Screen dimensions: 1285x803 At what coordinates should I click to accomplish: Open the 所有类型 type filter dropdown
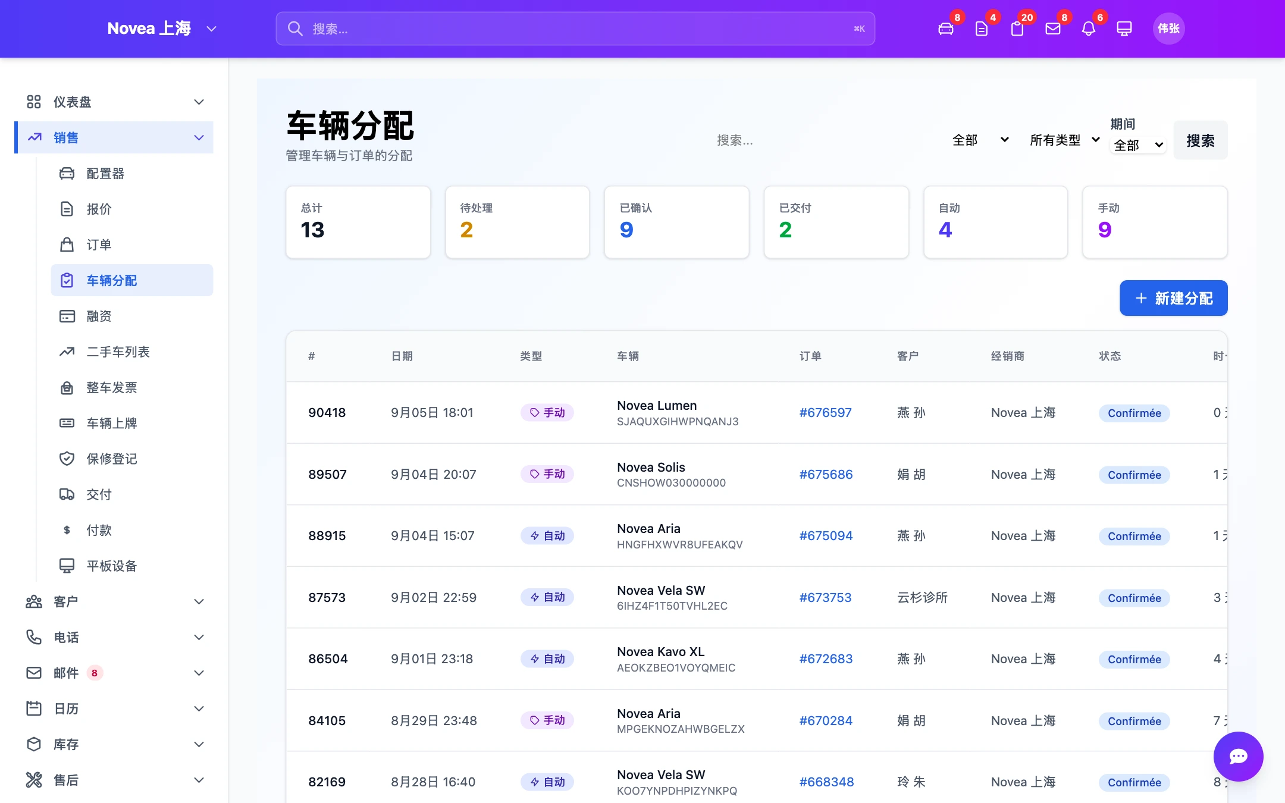point(1065,140)
